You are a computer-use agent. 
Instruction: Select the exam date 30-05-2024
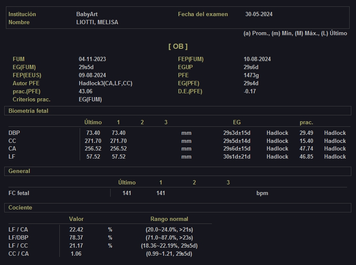[259, 14]
